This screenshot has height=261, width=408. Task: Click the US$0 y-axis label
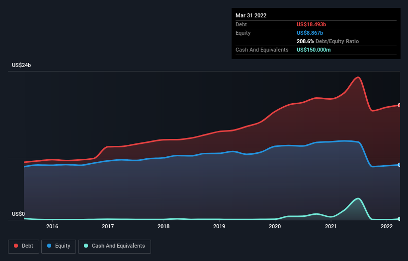pyautogui.click(x=18, y=214)
